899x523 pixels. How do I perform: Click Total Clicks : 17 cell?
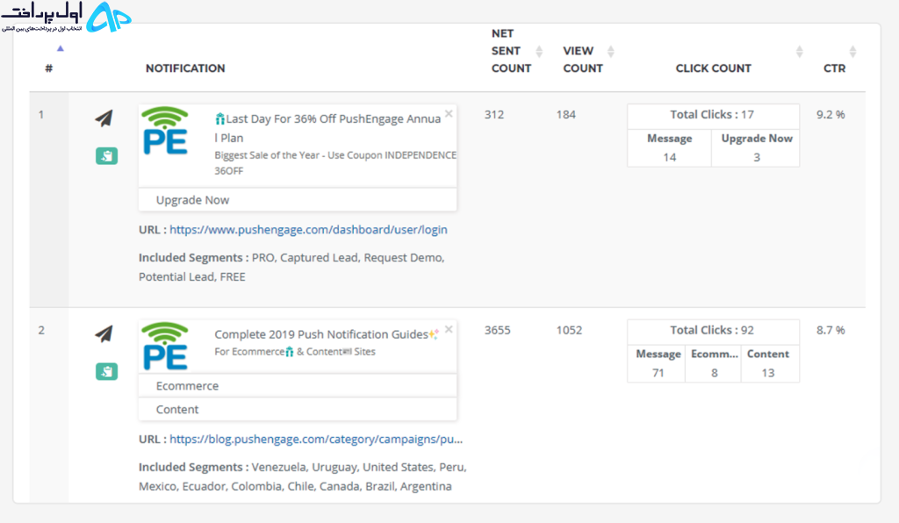pyautogui.click(x=713, y=115)
